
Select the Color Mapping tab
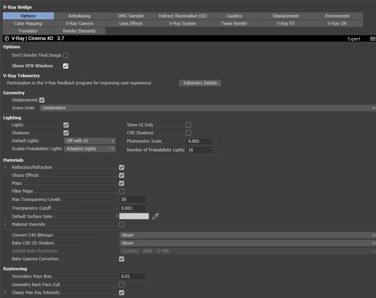click(28, 23)
